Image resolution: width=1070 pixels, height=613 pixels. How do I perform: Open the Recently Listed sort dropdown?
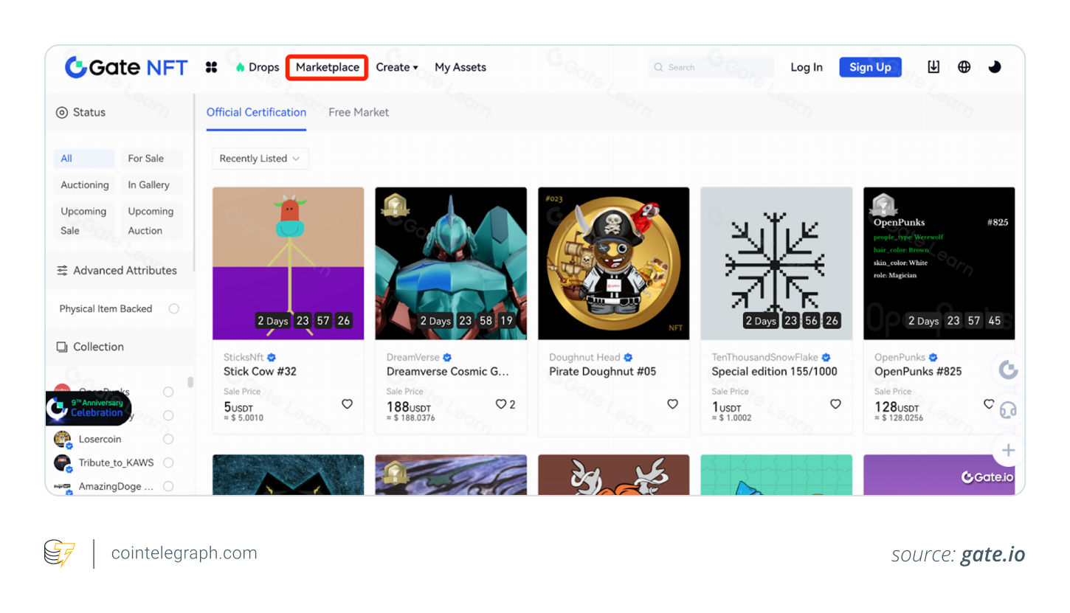point(260,159)
